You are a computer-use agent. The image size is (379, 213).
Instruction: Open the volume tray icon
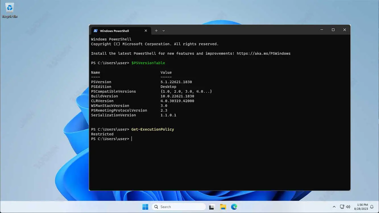coord(348,207)
